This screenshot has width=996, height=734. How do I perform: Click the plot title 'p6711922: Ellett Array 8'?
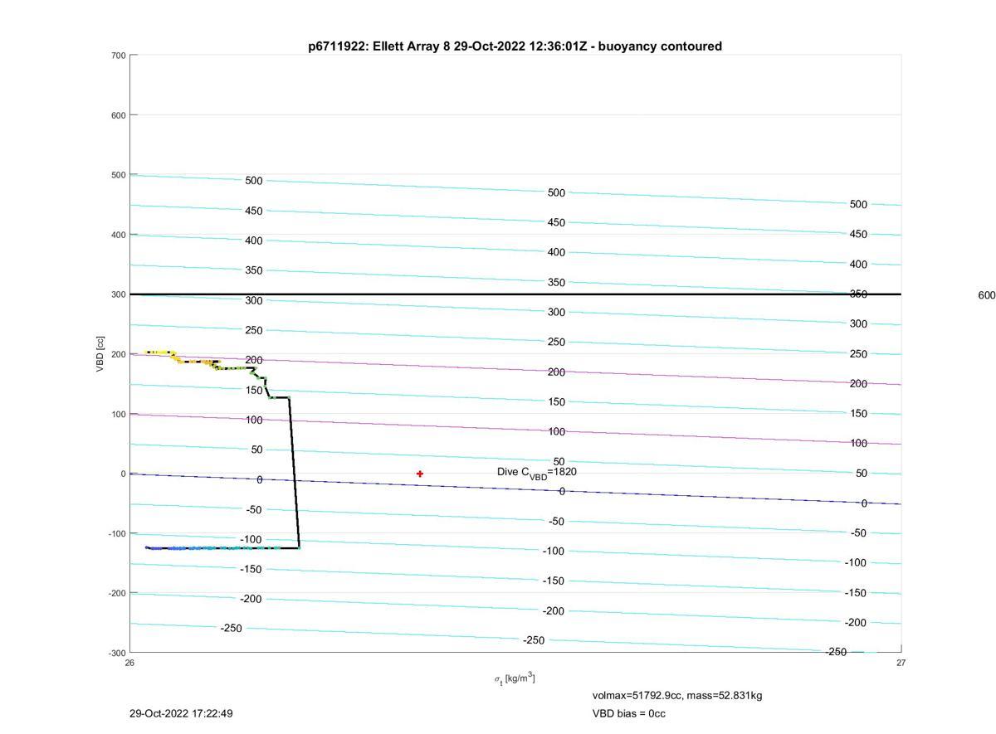point(515,46)
